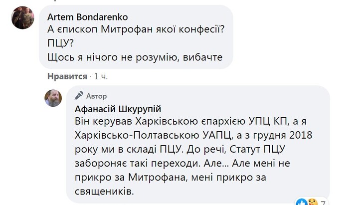The image size is (359, 205).
Task: Open Афанасій Шкурупій's avatar photo
Action: pyautogui.click(x=54, y=99)
